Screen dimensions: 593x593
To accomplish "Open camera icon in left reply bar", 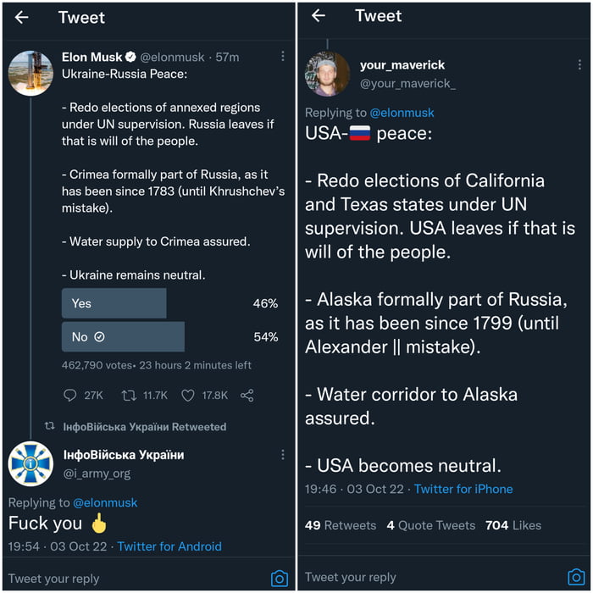I will pos(280,579).
